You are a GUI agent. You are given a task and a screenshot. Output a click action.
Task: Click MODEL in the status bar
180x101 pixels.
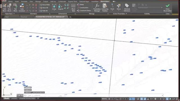tap(104, 99)
